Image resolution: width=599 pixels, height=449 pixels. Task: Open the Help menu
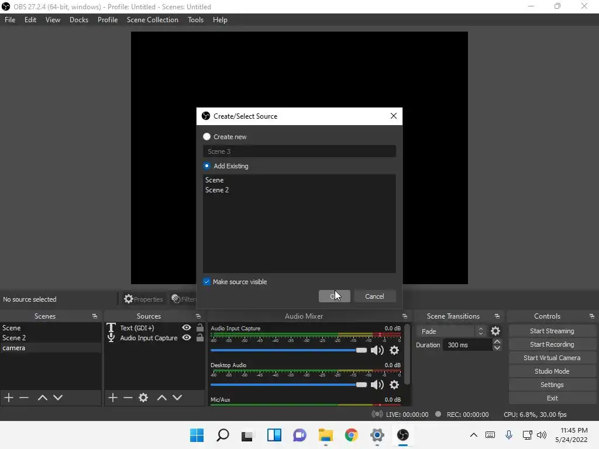pyautogui.click(x=220, y=20)
